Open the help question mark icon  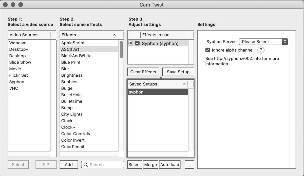(261, 50)
